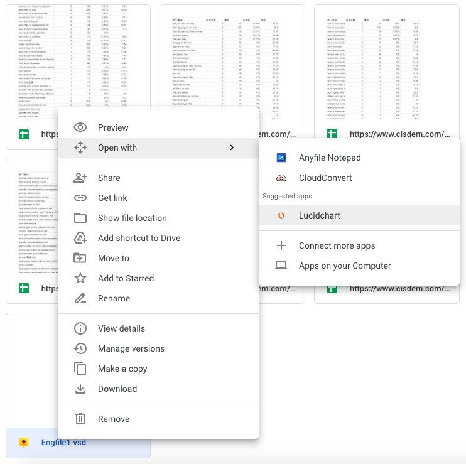This screenshot has height=464, width=466.
Task: Open View details entry
Action: point(121,328)
